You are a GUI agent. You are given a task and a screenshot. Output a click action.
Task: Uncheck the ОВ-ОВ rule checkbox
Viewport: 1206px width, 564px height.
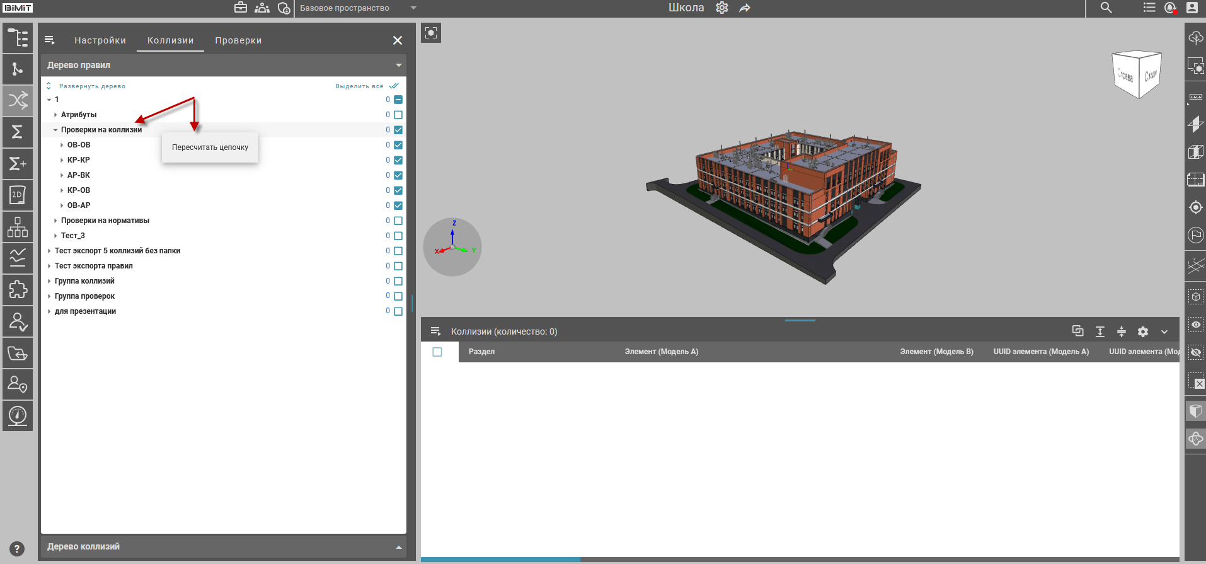tap(398, 145)
